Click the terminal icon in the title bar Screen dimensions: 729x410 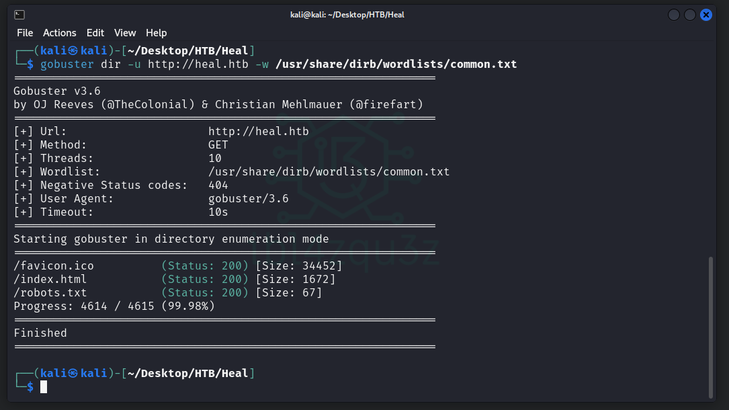pos(19,14)
